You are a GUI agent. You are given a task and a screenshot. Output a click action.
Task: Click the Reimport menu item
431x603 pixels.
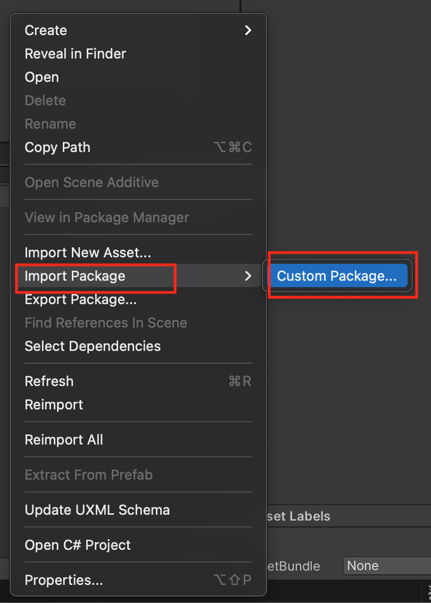[54, 405]
